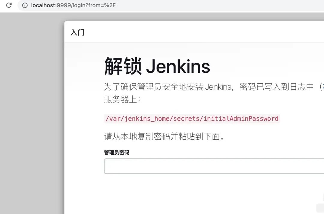Click the 请从本地复制密码并粘贴到下面 instruction text
The image size is (324, 214).
click(164, 137)
